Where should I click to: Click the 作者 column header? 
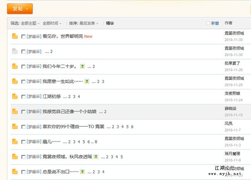229,23
